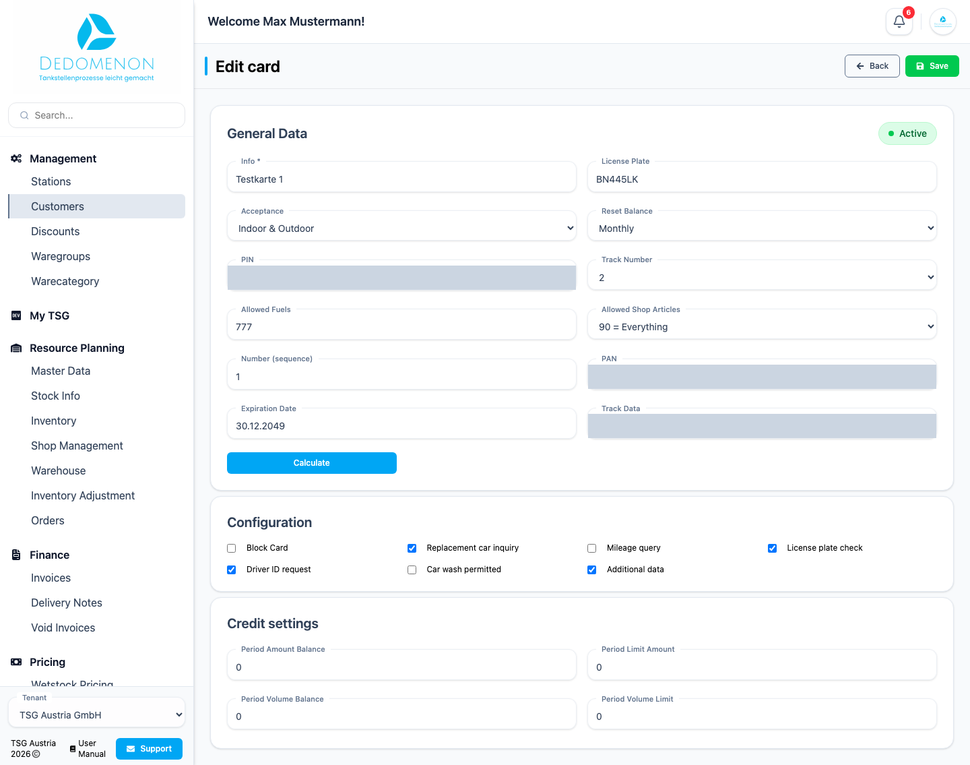970x765 pixels.
Task: Click the green Save button
Action: (932, 66)
